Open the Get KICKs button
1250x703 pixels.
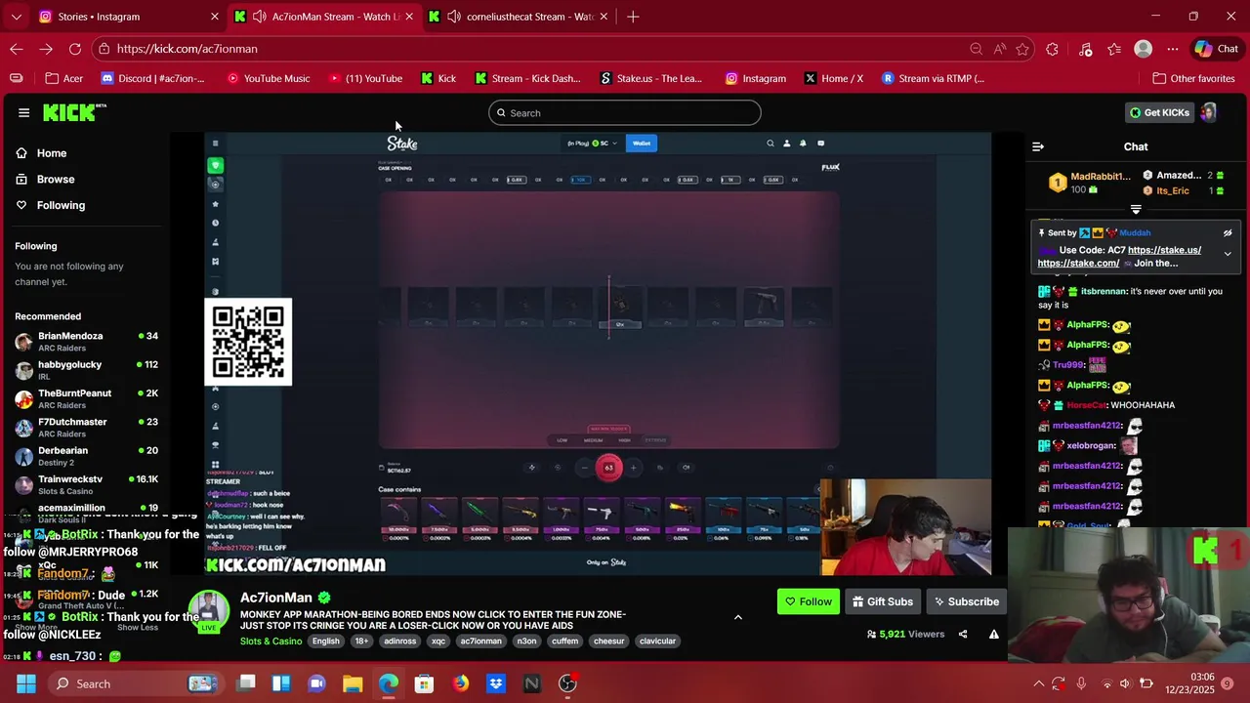(x=1159, y=112)
